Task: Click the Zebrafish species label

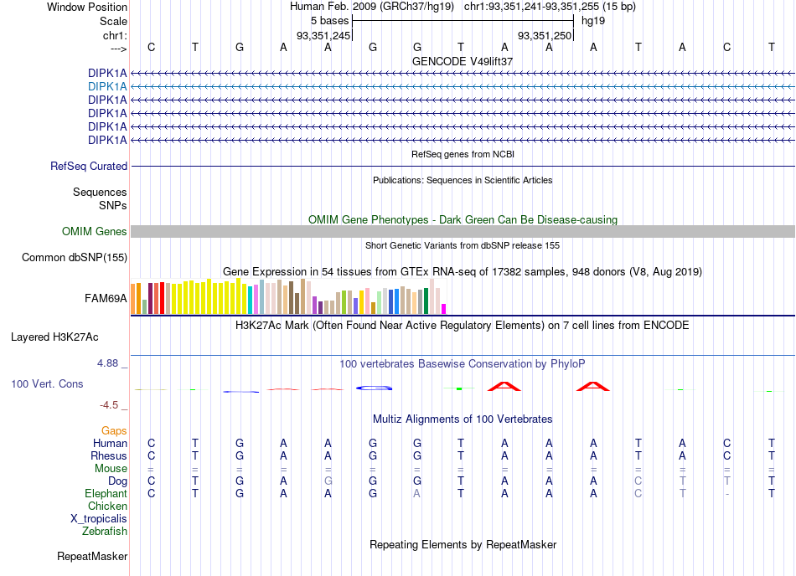Action: pos(105,532)
